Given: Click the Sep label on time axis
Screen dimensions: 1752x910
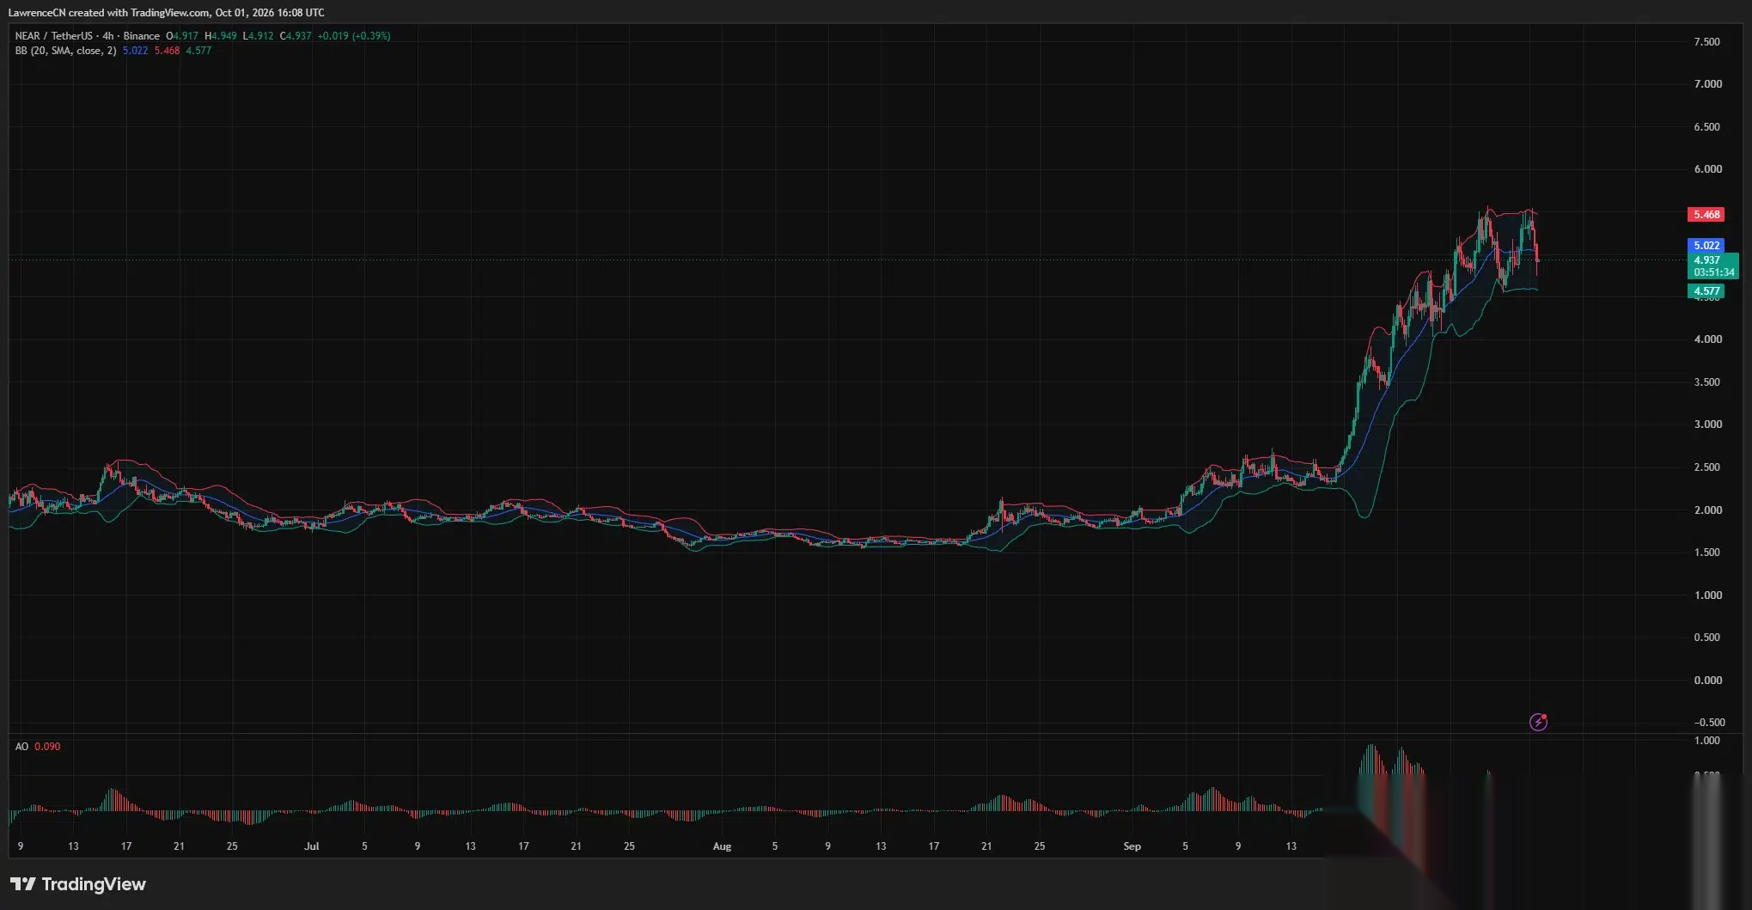Looking at the screenshot, I should 1132,846.
